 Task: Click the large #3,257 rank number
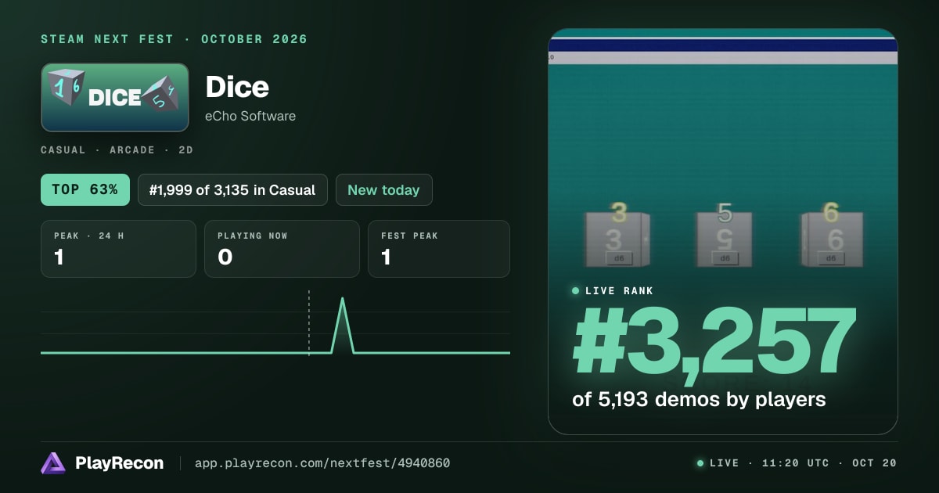[714, 342]
